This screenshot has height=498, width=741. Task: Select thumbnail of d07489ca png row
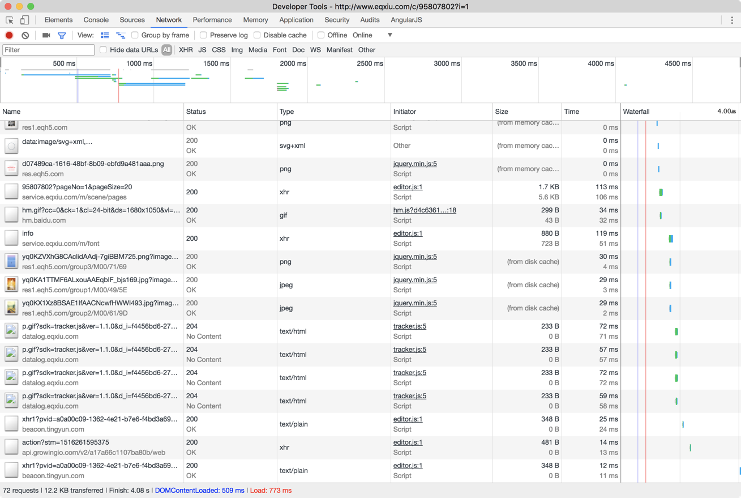pos(11,169)
